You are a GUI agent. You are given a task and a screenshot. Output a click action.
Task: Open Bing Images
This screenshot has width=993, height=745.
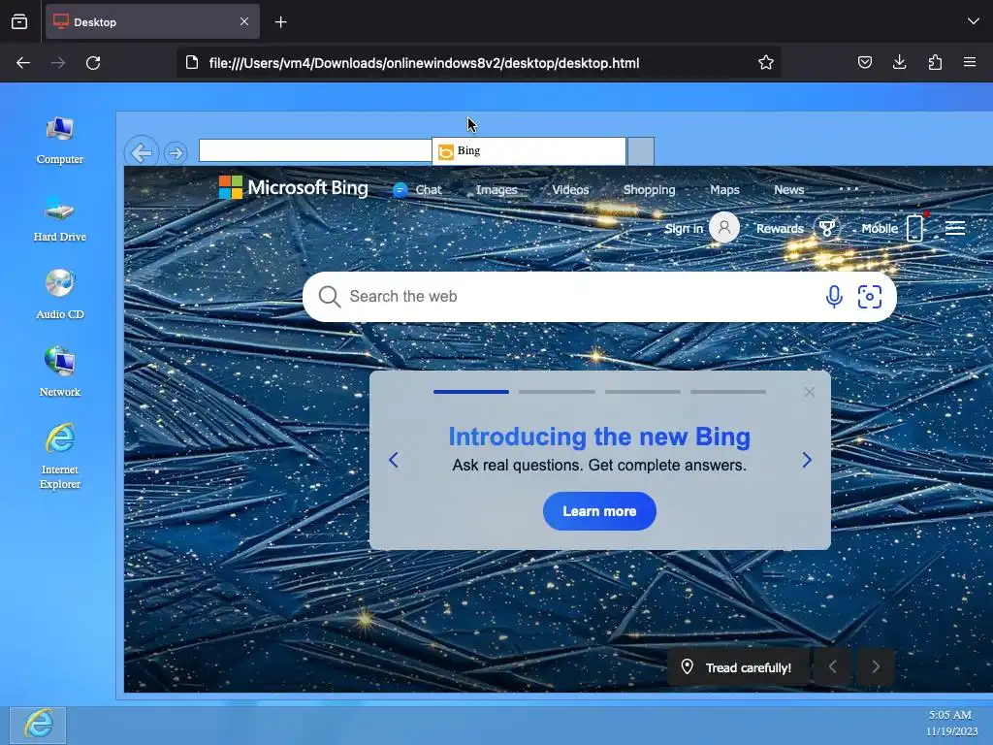pos(496,189)
